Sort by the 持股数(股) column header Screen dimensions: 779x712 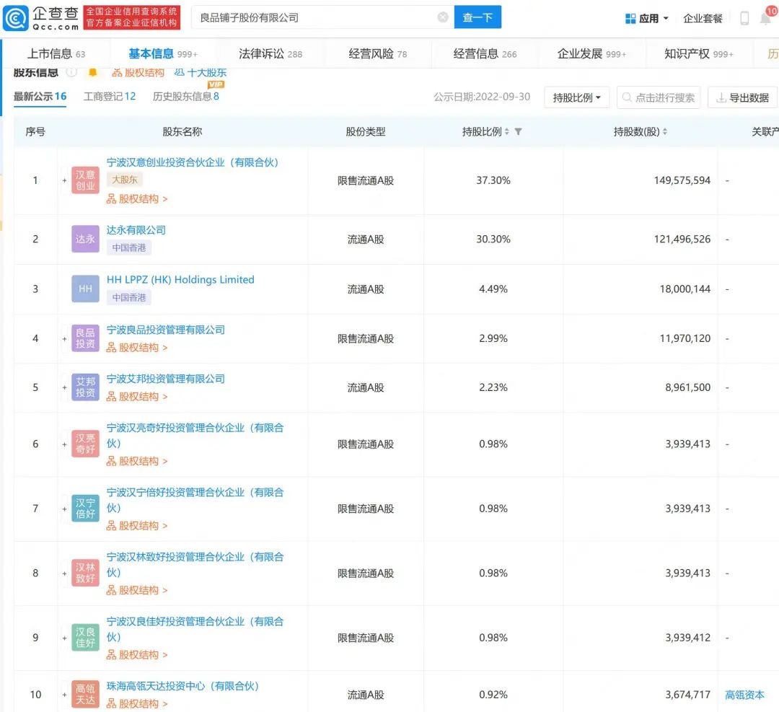(x=640, y=132)
